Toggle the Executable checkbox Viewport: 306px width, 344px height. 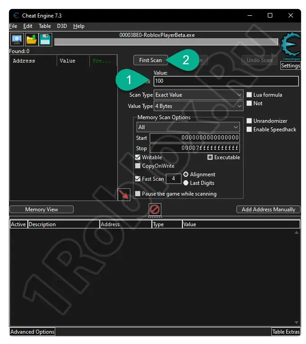[x=210, y=157]
